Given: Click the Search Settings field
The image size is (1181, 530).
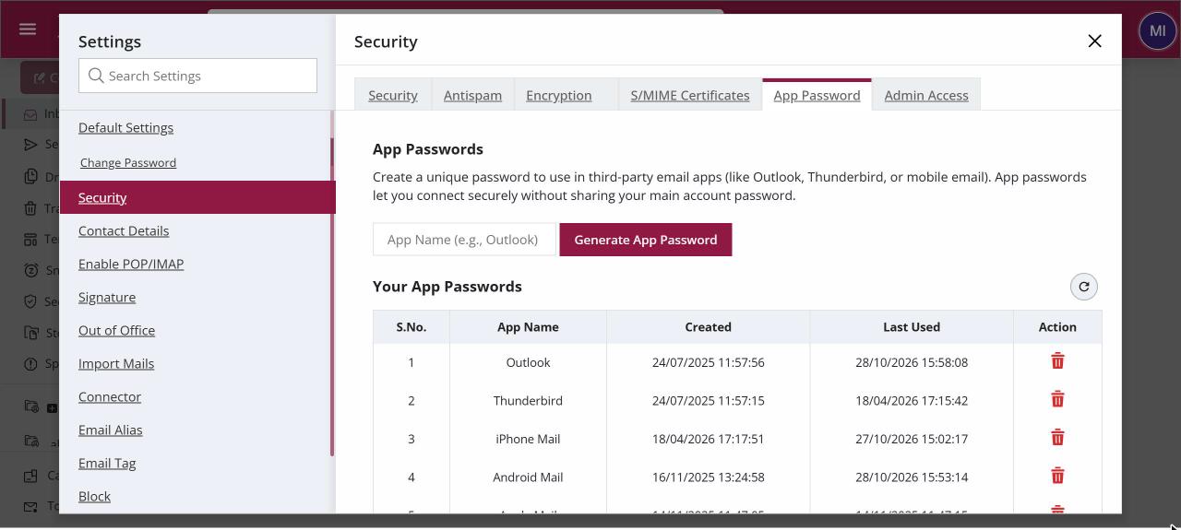Looking at the screenshot, I should [197, 76].
